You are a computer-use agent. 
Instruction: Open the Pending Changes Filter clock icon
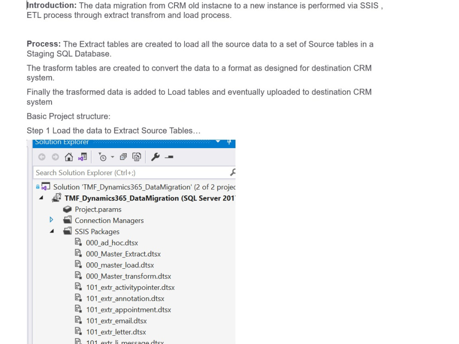tap(102, 157)
